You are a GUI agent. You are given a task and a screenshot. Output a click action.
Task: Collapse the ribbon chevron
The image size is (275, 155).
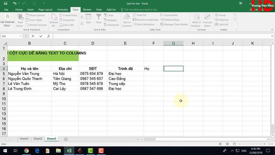coord(272,30)
